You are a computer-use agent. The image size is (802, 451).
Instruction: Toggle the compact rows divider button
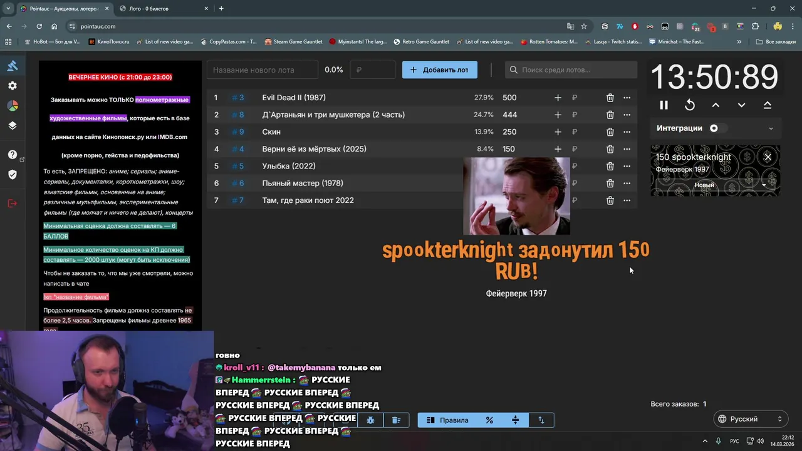point(515,420)
